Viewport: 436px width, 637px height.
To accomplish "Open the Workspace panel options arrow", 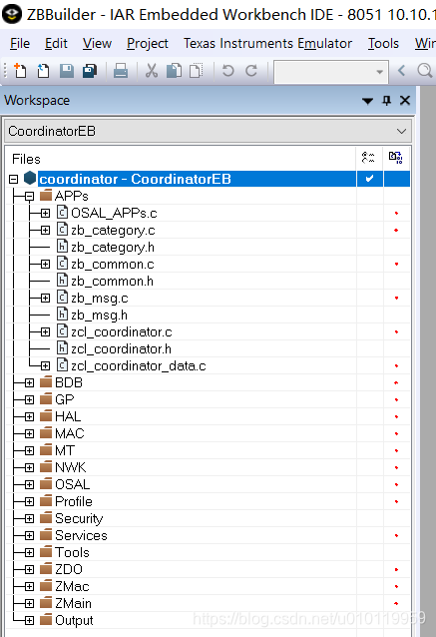I will 367,101.
